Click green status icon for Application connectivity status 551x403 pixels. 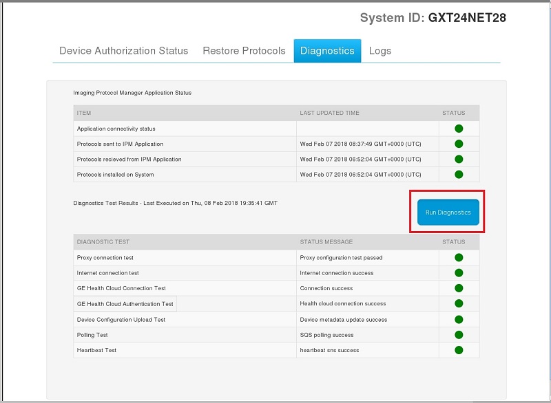pyautogui.click(x=459, y=129)
